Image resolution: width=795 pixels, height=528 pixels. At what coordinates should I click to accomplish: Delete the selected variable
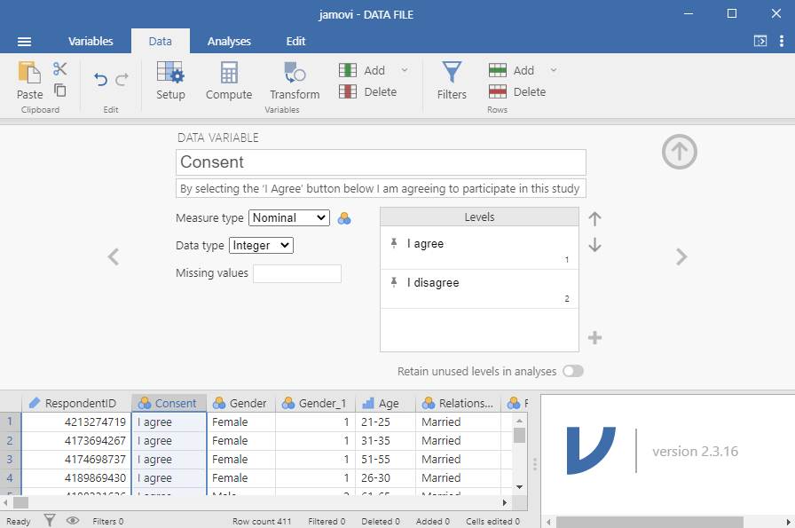click(367, 91)
